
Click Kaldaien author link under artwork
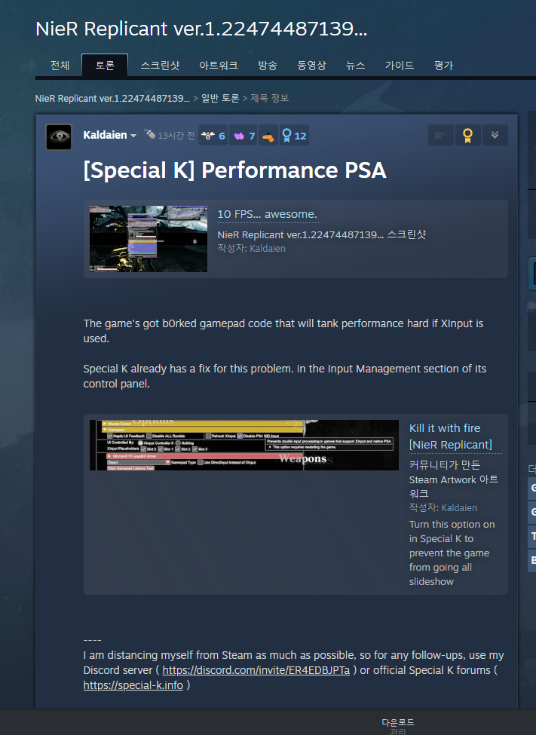(459, 507)
